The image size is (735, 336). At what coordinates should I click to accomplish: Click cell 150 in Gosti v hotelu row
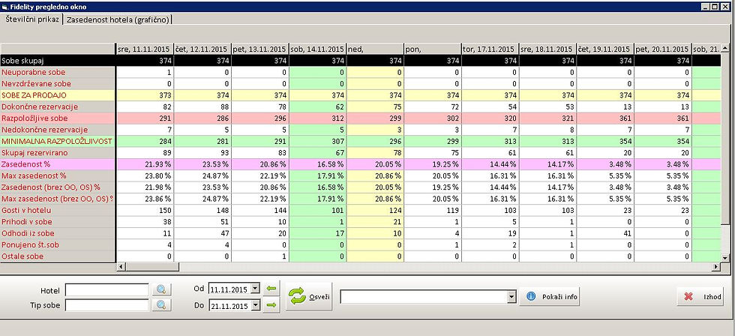tap(144, 210)
